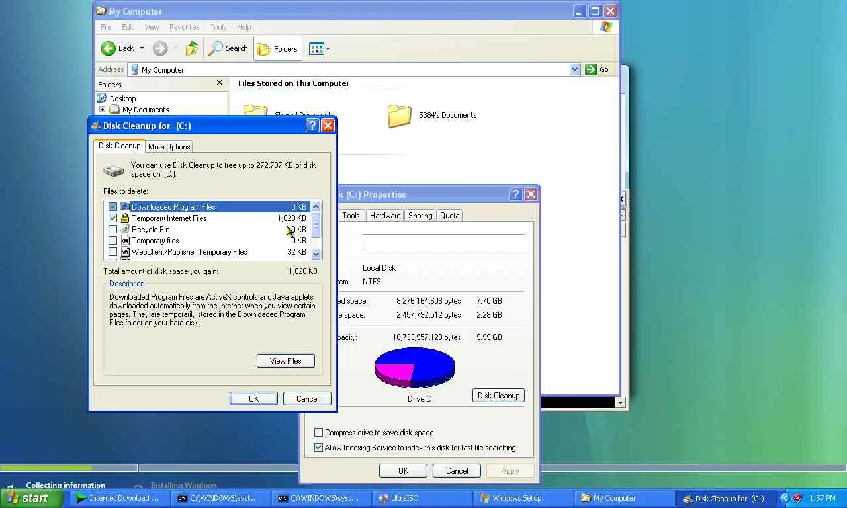847x508 pixels.
Task: Click the Disk Cleanup button in Properties
Action: pos(498,395)
